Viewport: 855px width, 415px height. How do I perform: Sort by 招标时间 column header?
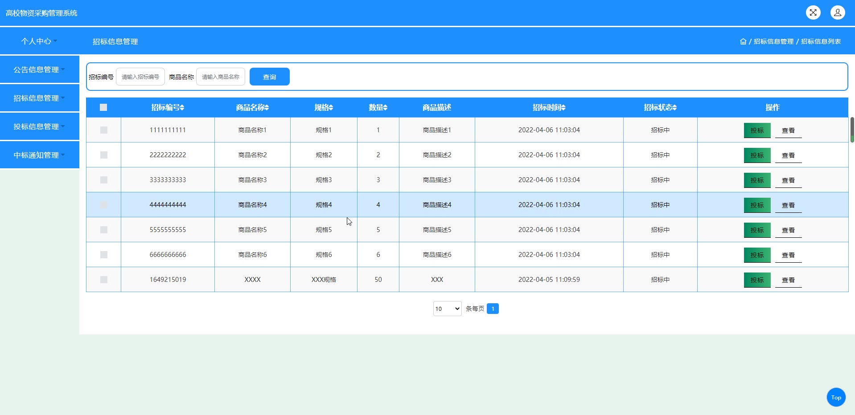(549, 107)
